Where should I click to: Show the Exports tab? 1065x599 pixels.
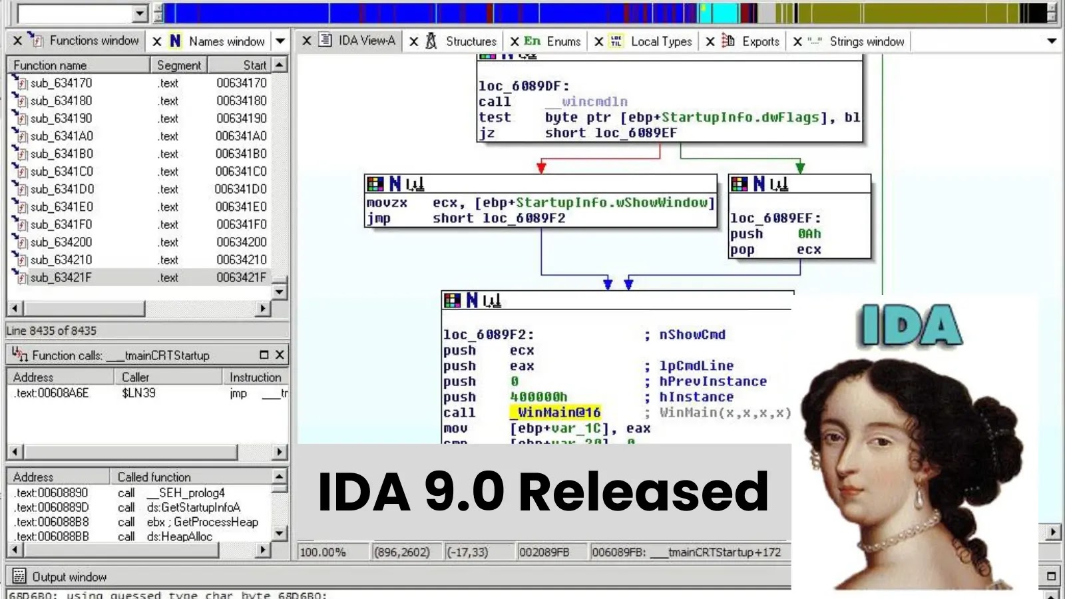[x=760, y=41]
